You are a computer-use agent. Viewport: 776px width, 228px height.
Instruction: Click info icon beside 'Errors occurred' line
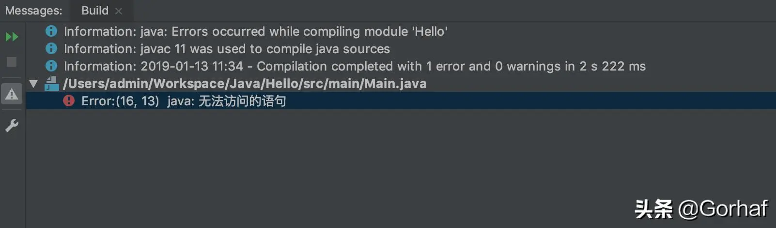click(51, 31)
